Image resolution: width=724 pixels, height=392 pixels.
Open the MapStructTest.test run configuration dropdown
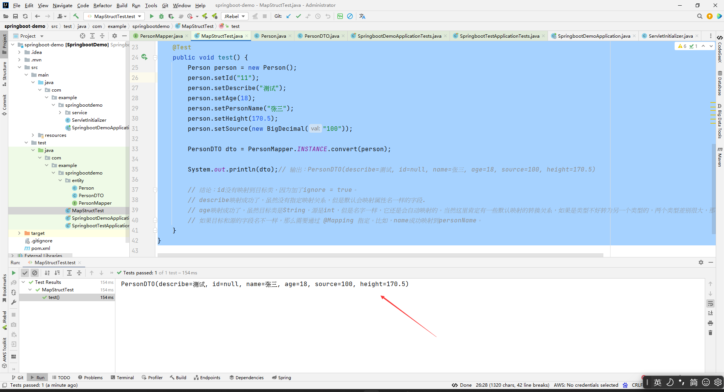[x=114, y=16]
